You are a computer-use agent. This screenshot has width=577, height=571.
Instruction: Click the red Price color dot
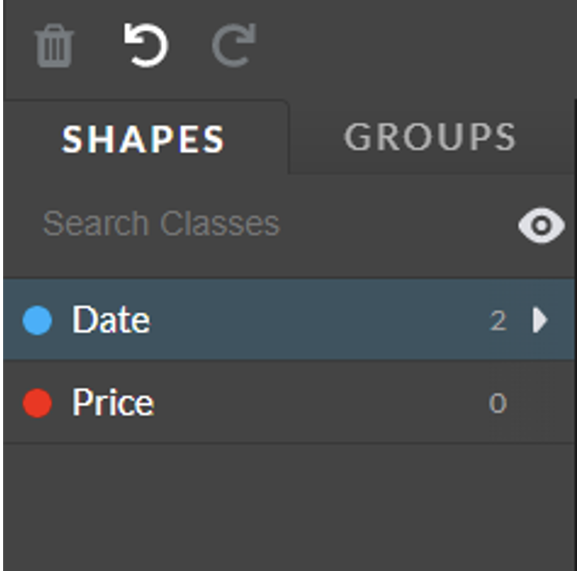pyautogui.click(x=37, y=403)
